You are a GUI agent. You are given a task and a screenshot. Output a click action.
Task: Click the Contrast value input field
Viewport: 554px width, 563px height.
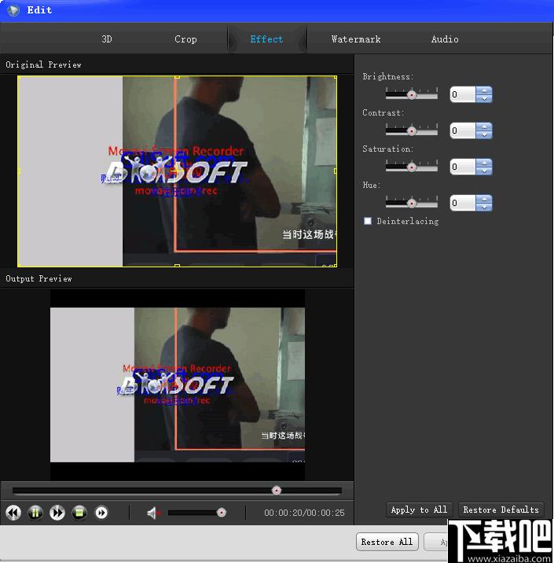[463, 131]
